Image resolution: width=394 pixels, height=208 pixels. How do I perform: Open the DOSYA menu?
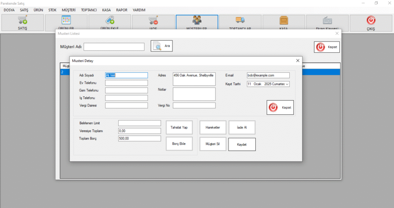tap(9, 10)
